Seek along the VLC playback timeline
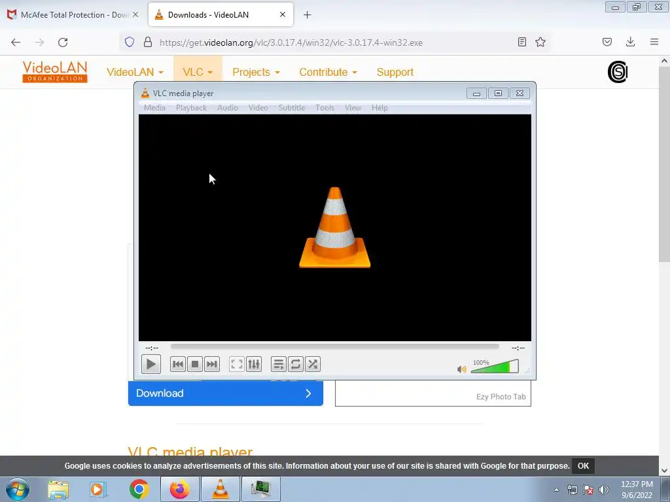The width and height of the screenshot is (670, 502). (x=334, y=346)
